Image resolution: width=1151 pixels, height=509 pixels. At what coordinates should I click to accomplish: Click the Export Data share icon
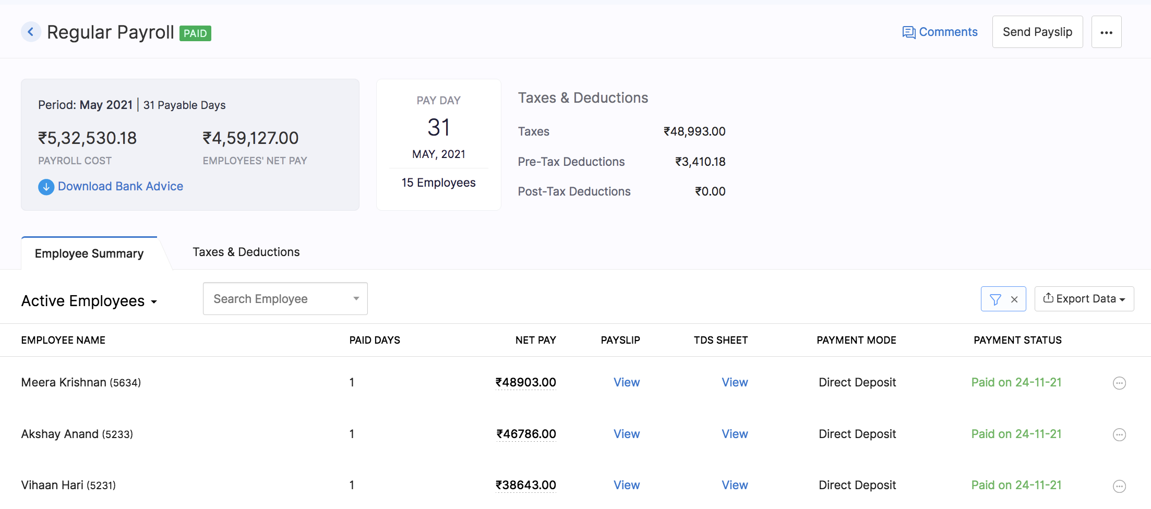point(1049,298)
